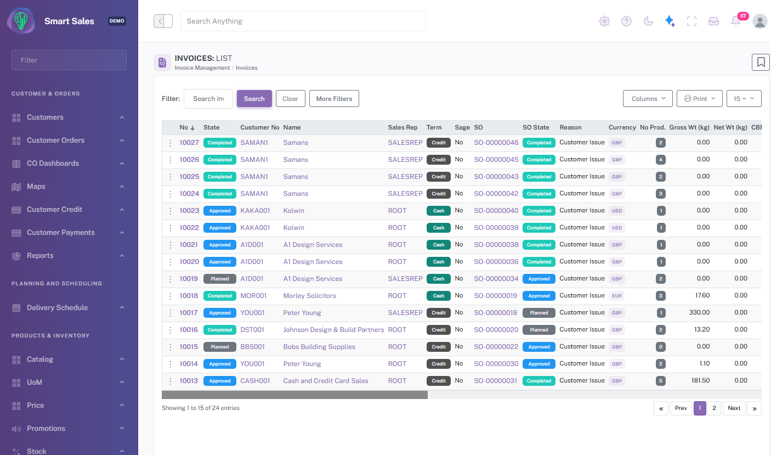Open row actions menu for invoice 10027
Screen dimensions: 771x455
point(170,143)
